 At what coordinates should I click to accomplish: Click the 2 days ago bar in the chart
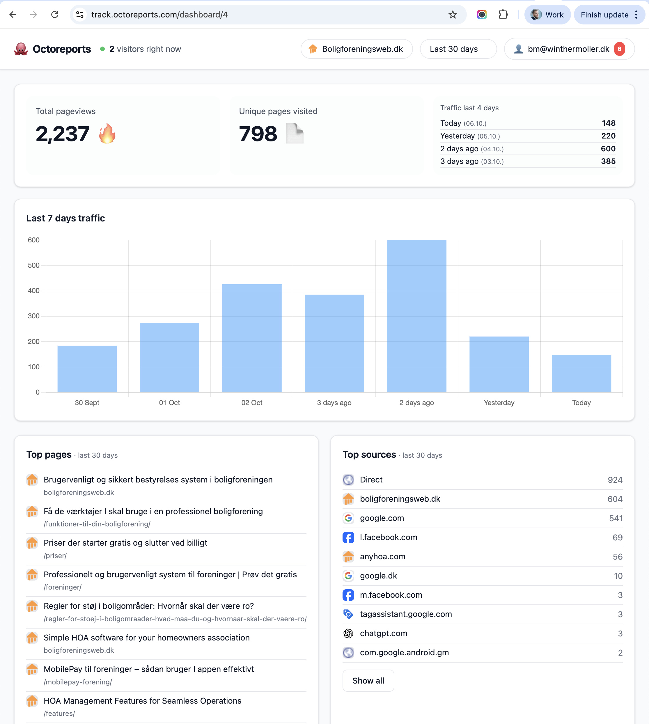pos(416,316)
